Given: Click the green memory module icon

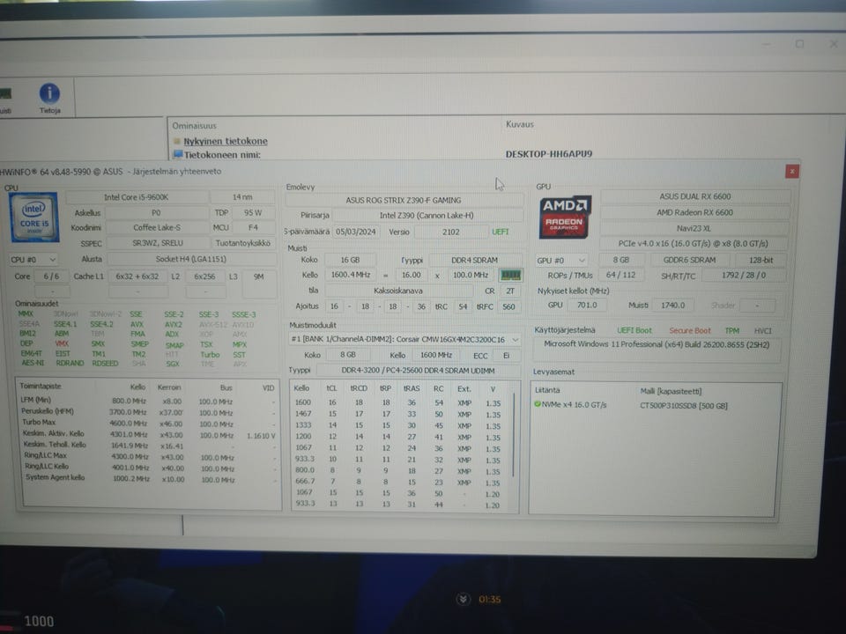Looking at the screenshot, I should click(x=510, y=276).
